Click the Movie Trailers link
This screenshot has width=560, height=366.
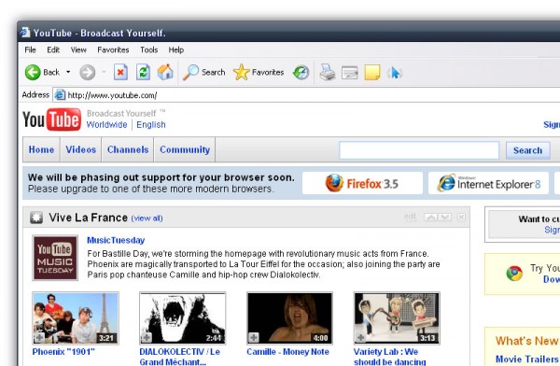[526, 359]
